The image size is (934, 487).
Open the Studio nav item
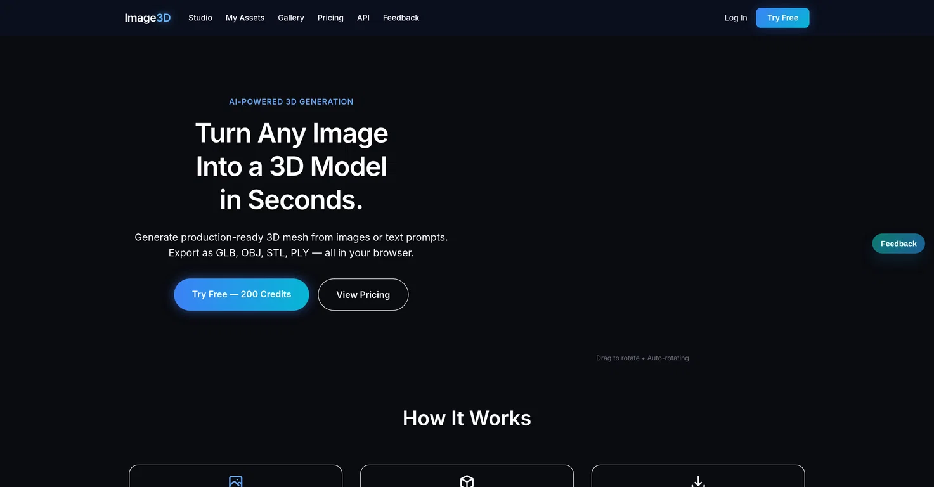pyautogui.click(x=200, y=18)
